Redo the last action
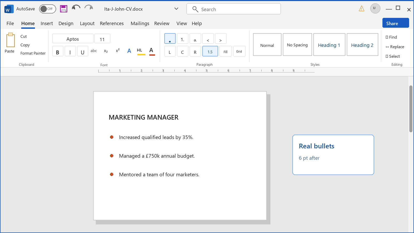The width and height of the screenshot is (414, 233). 89,8
